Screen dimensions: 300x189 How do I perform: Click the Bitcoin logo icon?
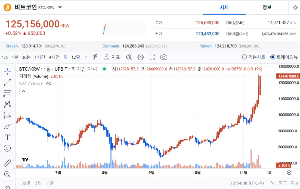[x=7, y=7]
